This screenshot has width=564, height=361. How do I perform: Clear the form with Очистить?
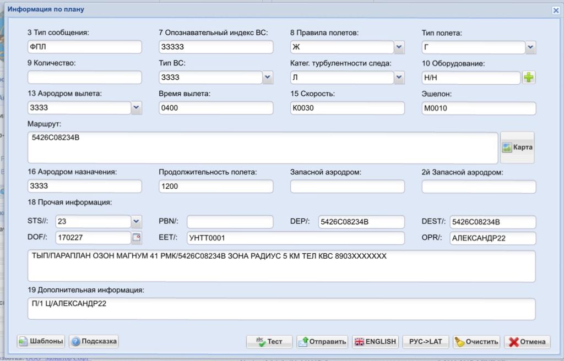476,342
